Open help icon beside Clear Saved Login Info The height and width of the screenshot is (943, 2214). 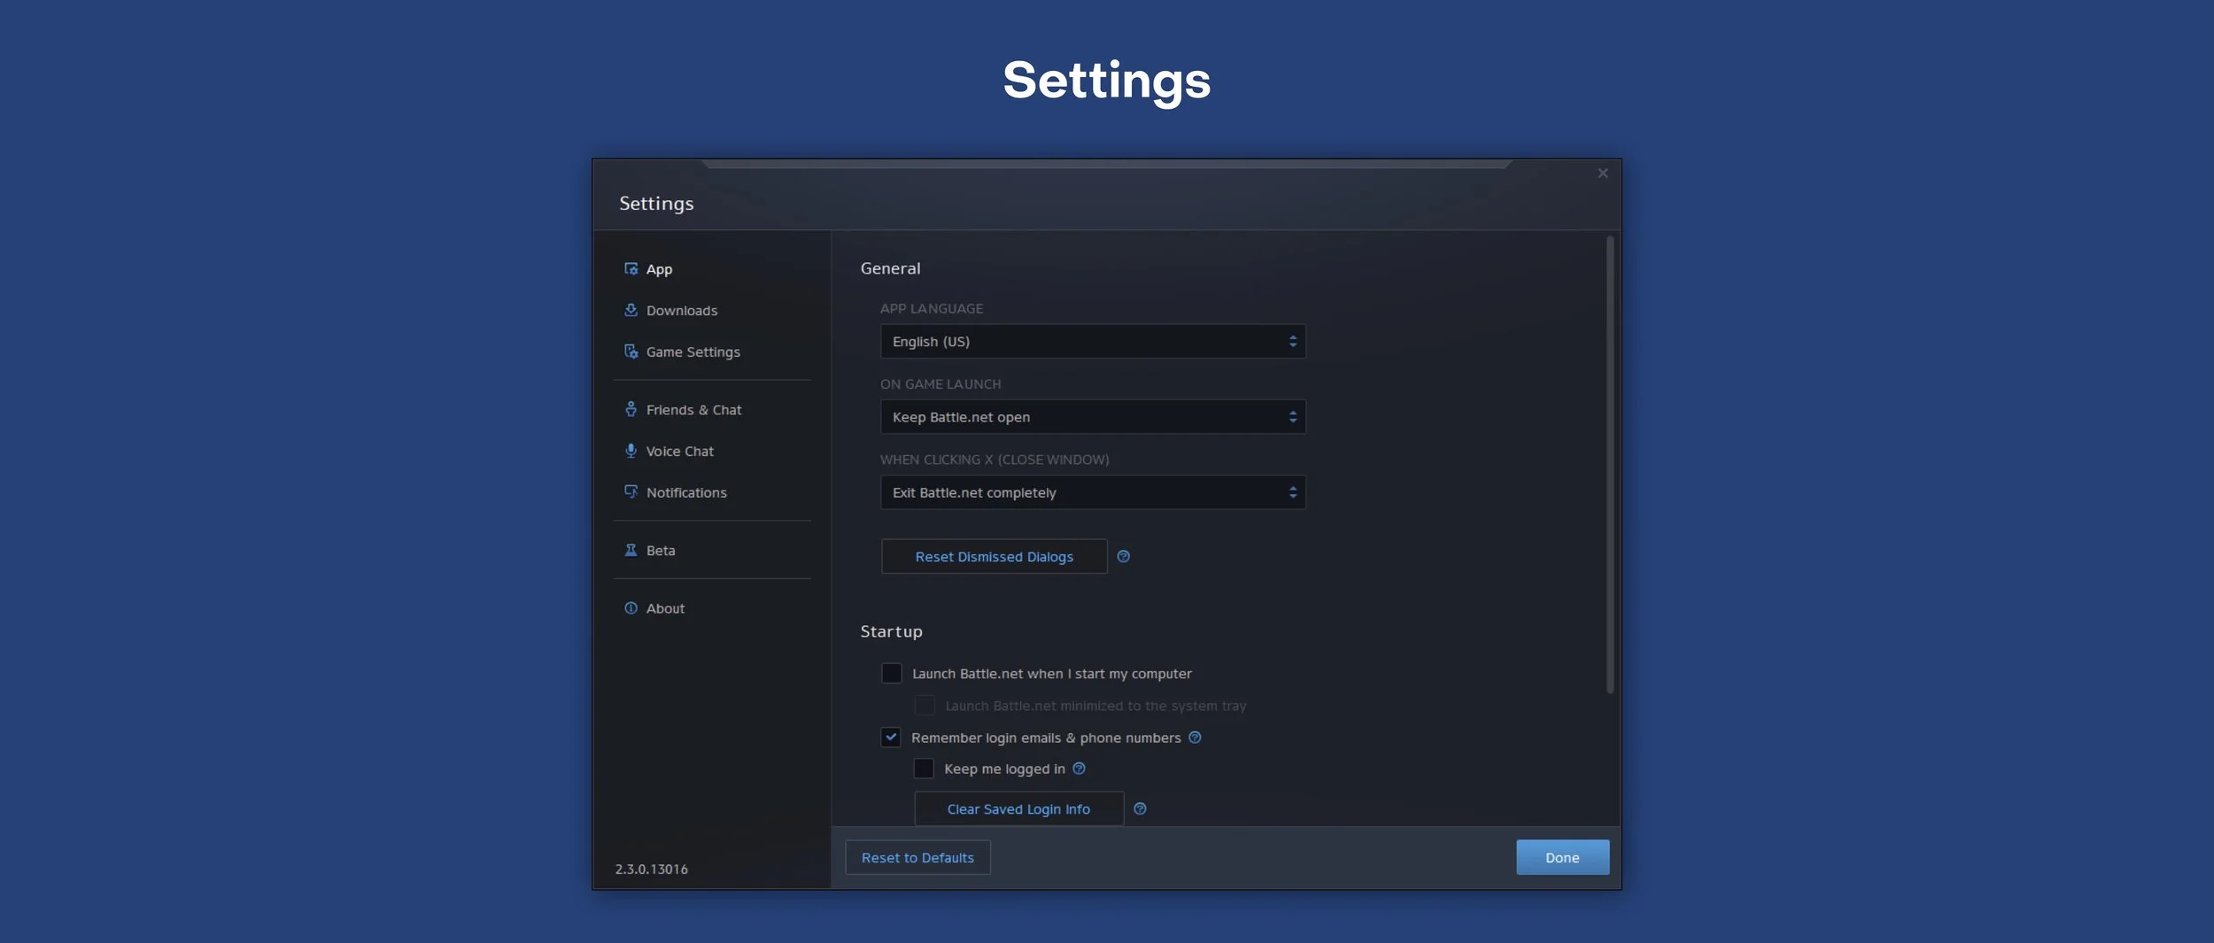point(1140,808)
